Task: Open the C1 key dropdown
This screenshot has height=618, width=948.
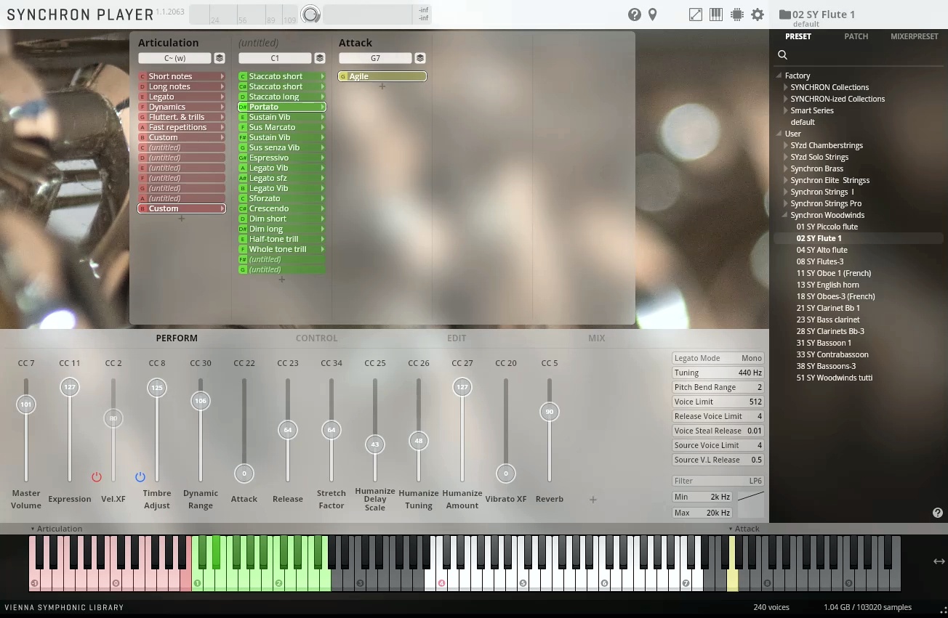Action: click(x=275, y=58)
